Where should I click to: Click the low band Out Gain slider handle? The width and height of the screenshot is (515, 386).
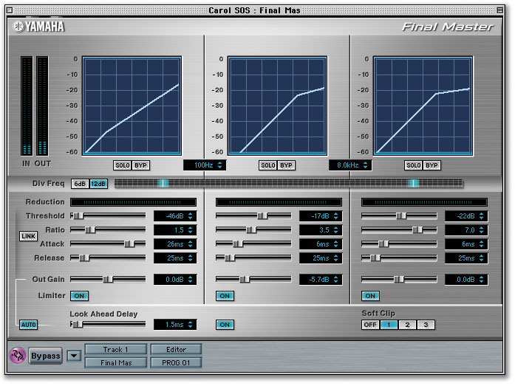[108, 280]
